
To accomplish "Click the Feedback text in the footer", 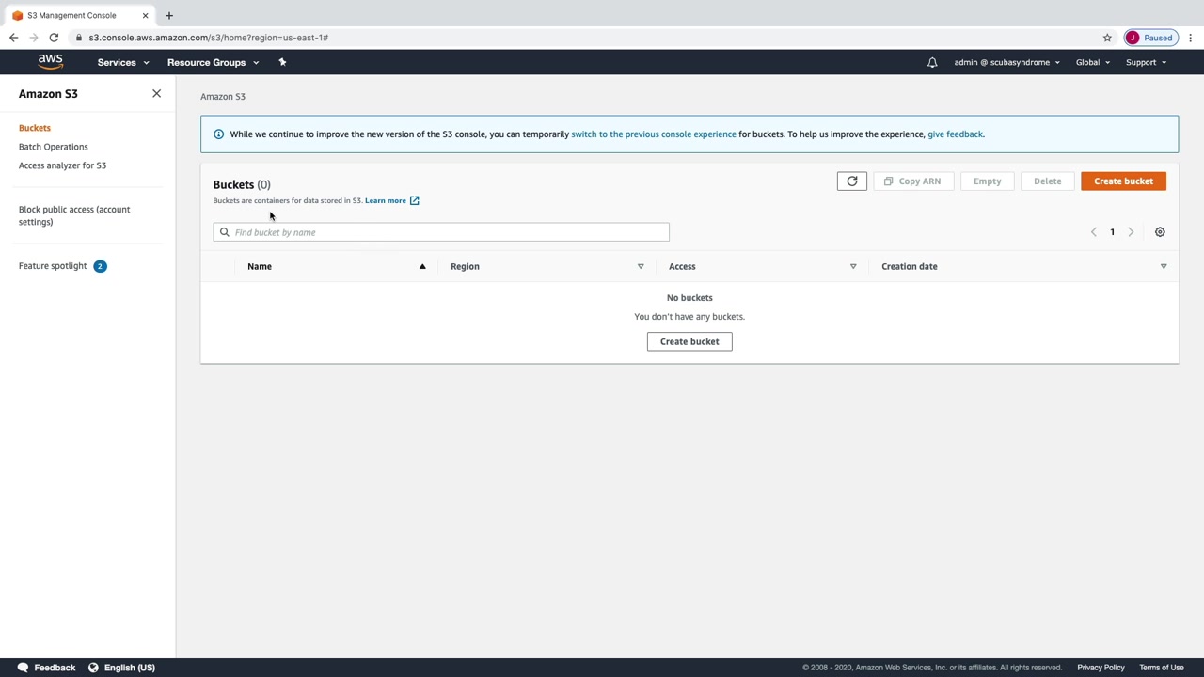I will (55, 668).
